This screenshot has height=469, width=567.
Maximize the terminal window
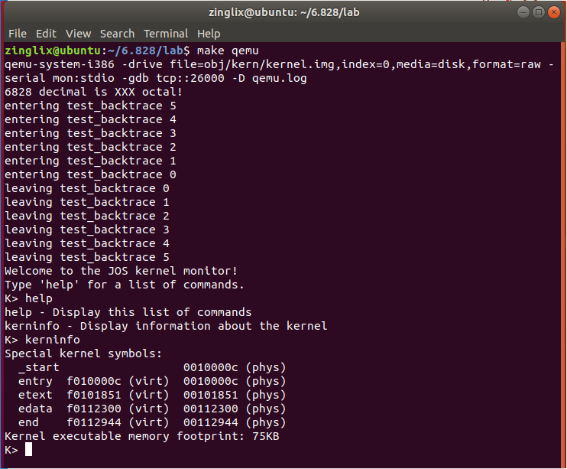click(x=538, y=13)
